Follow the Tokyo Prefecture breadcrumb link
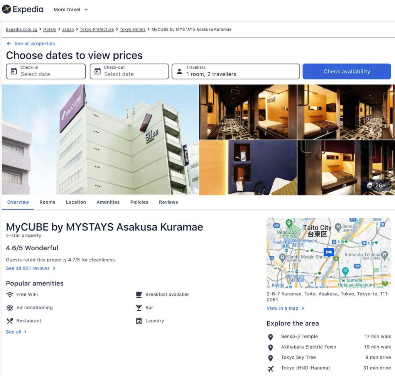395x376 pixels. (x=97, y=29)
